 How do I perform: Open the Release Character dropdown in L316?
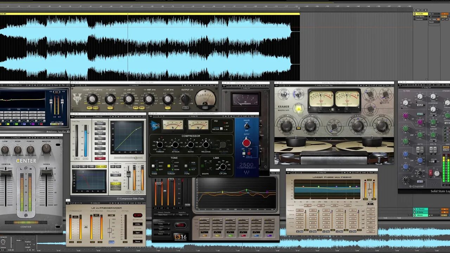(164, 214)
